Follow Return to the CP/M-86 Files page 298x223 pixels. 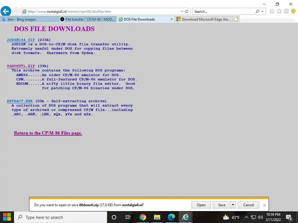pyautogui.click(x=48, y=133)
